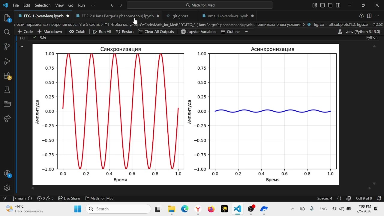The image size is (384, 216).
Task: Open File Explorer from the Windows taskbar
Action: click(x=171, y=209)
